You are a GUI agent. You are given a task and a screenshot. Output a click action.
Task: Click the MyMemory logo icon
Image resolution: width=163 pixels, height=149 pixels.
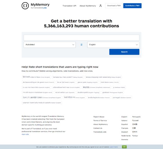click(25, 6)
